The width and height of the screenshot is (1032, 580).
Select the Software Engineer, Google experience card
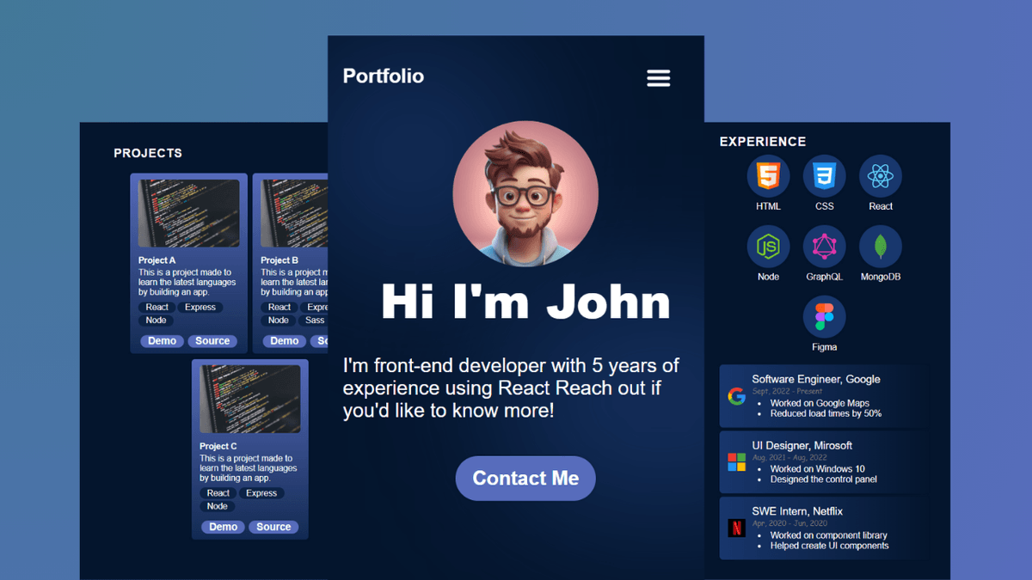coord(823,396)
